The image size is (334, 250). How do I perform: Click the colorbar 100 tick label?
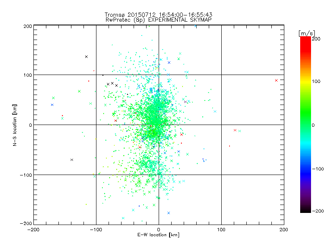click(316, 81)
